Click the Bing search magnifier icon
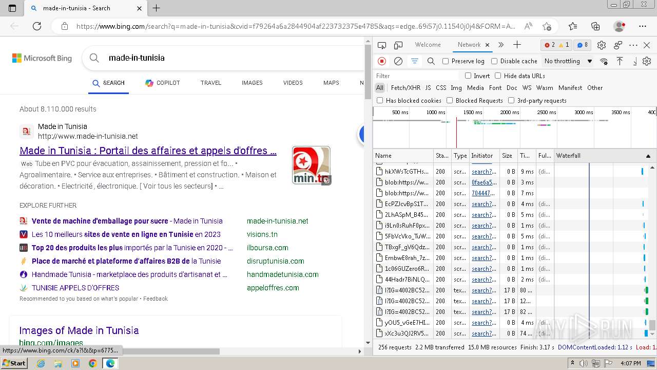This screenshot has width=657, height=370. coord(94,58)
